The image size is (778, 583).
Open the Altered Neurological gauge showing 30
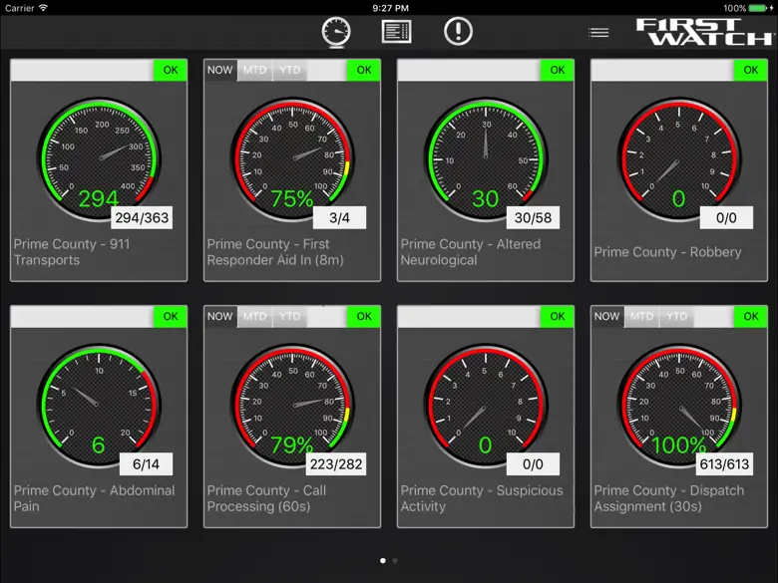(486, 159)
